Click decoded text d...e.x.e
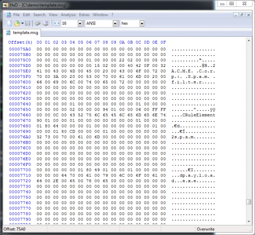255x235 pixels. (x=185, y=181)
